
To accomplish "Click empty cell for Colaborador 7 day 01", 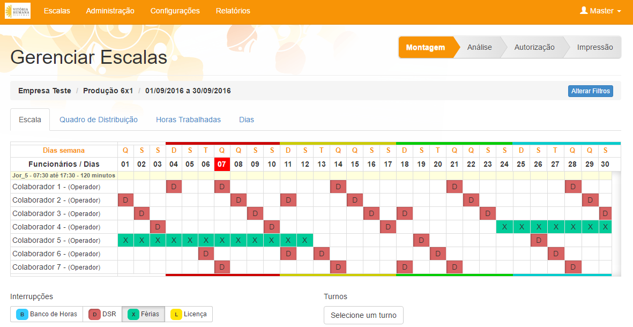I will coord(125,267).
